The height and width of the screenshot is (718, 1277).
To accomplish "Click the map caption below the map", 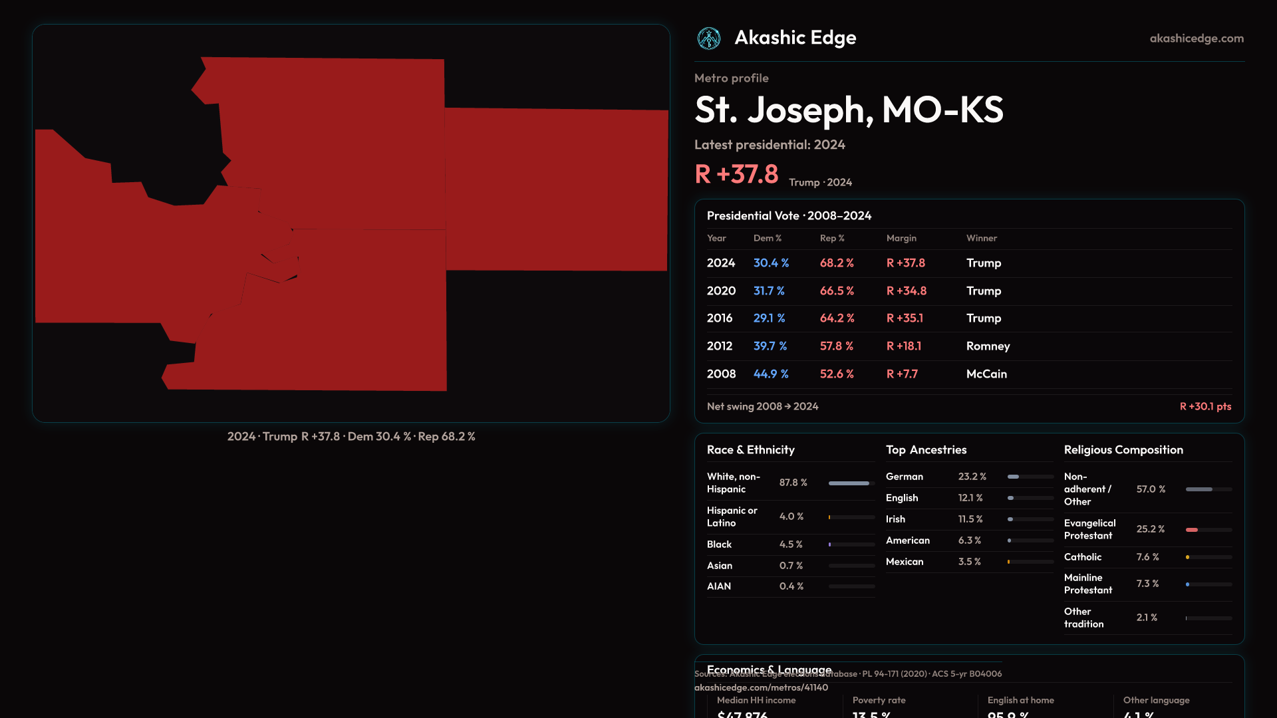I will tap(351, 437).
